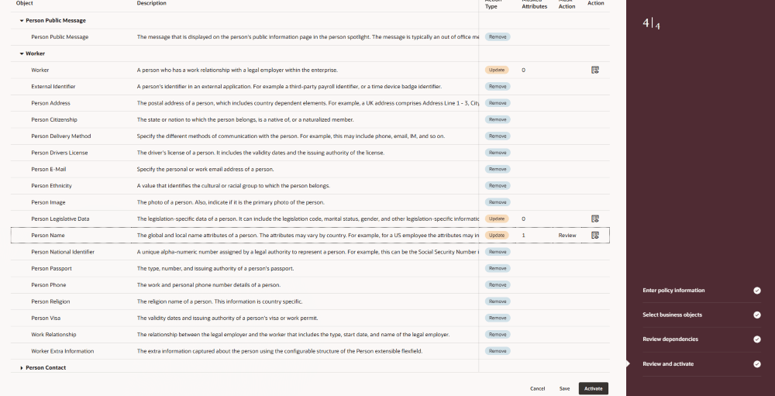The width and height of the screenshot is (775, 396).
Task: Go to Select business objects step
Action: pyautogui.click(x=672, y=315)
